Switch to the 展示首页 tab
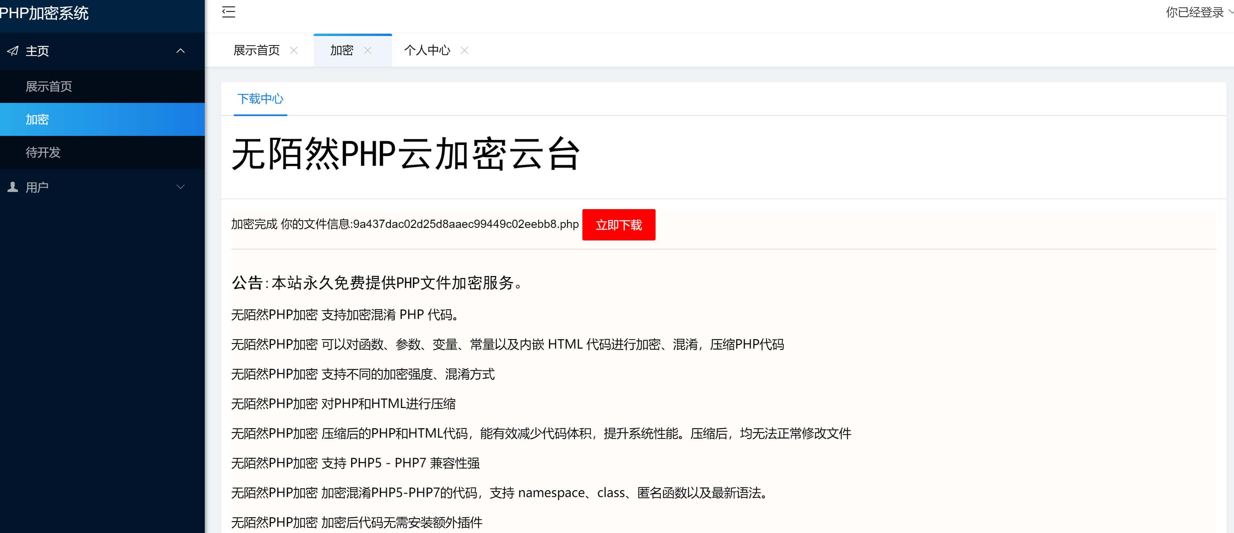Screen dimensions: 1234x533 (x=256, y=50)
